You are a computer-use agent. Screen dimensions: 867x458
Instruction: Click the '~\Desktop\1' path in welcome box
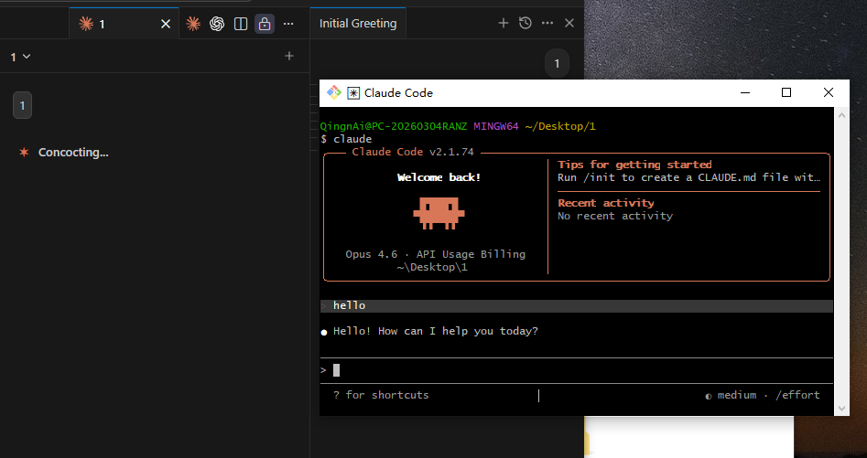click(432, 267)
